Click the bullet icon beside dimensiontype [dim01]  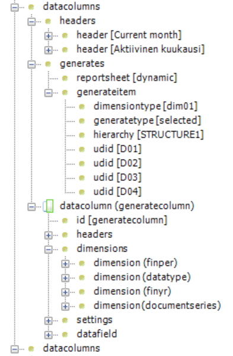82,107
